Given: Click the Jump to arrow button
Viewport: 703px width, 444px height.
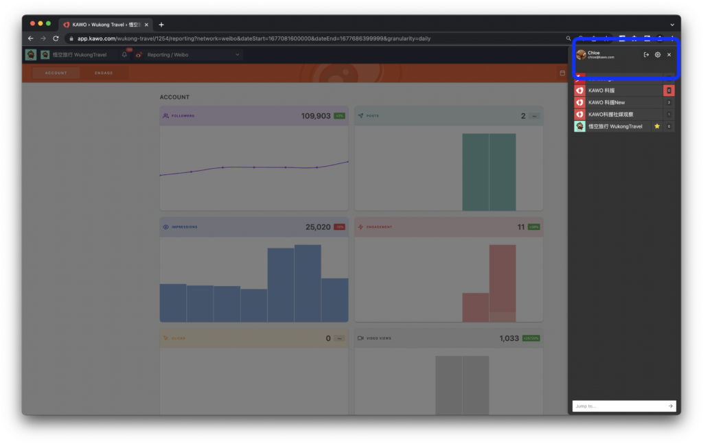Looking at the screenshot, I should tap(671, 406).
